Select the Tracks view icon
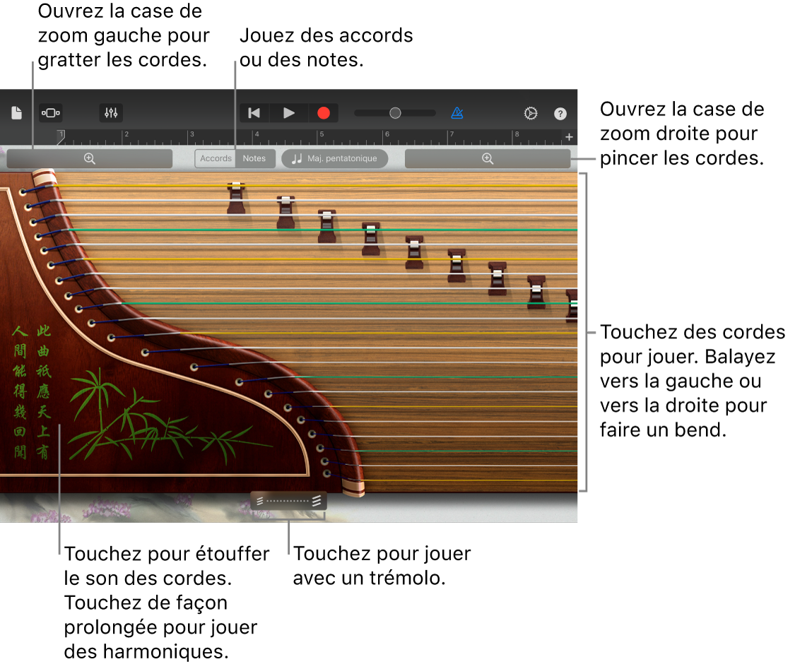The width and height of the screenshot is (795, 669). pos(50,112)
